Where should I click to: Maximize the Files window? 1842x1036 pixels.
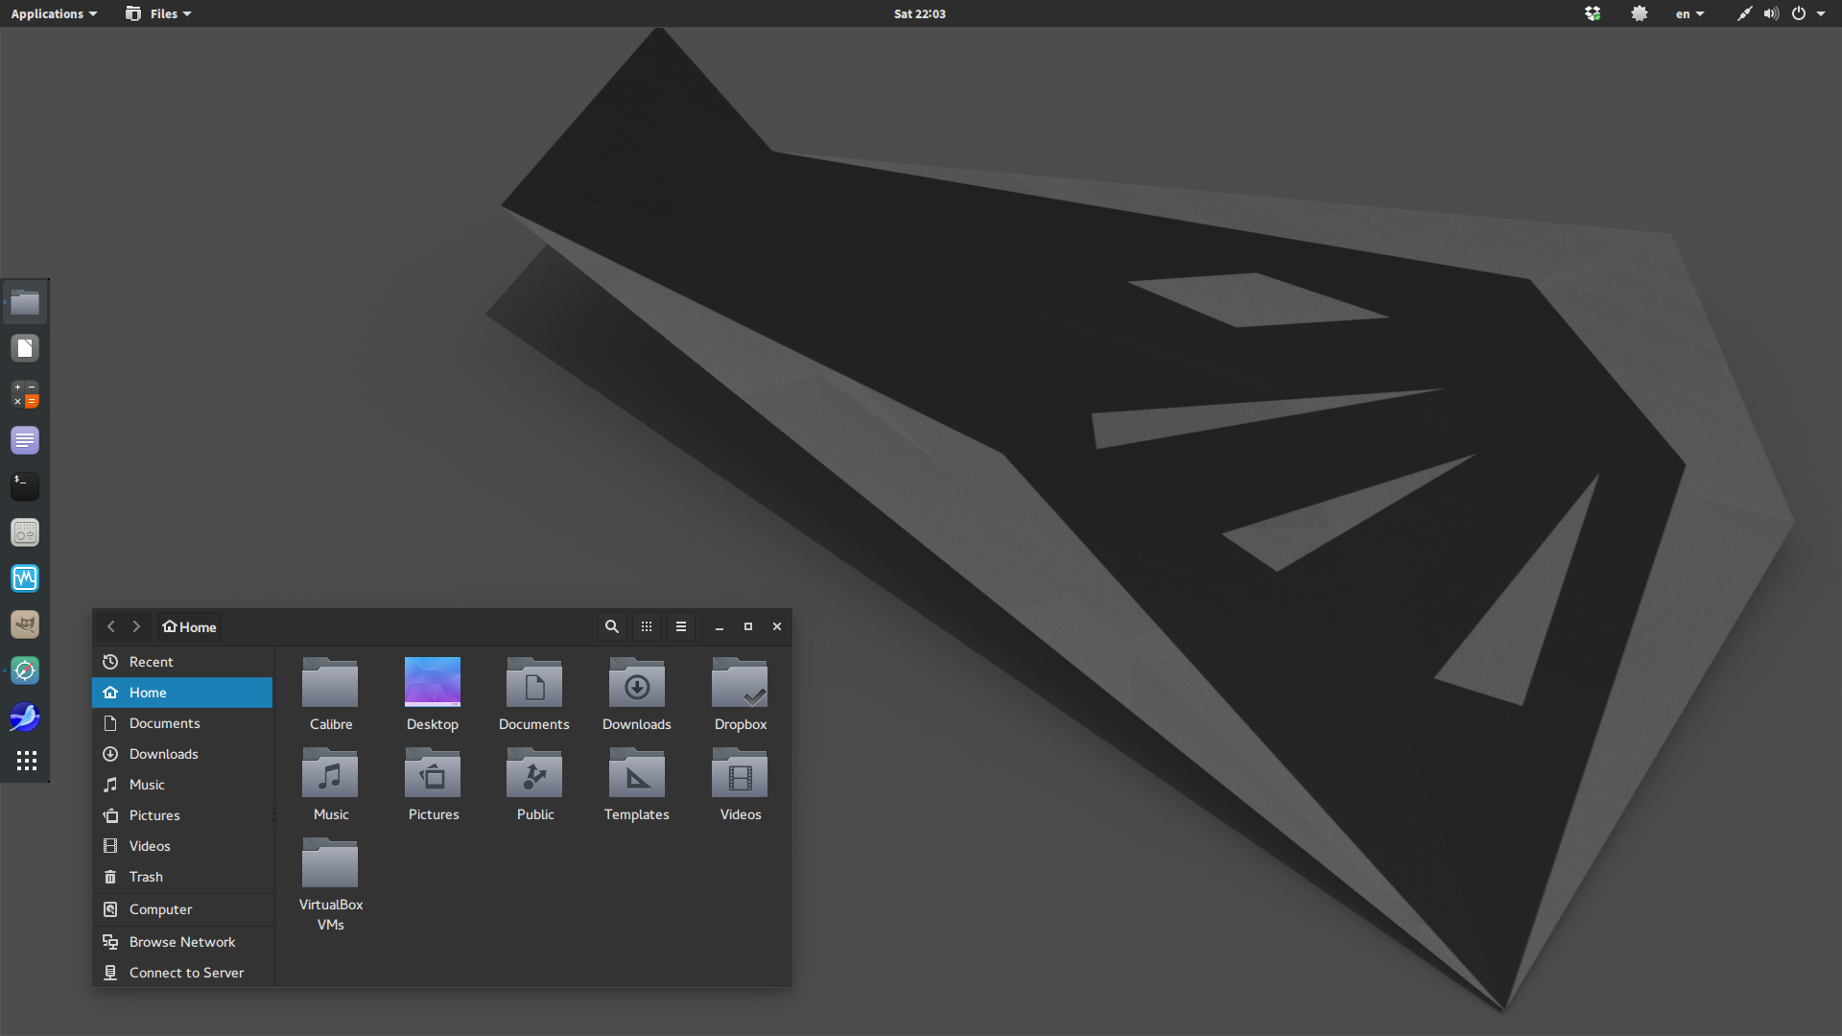[x=748, y=626]
